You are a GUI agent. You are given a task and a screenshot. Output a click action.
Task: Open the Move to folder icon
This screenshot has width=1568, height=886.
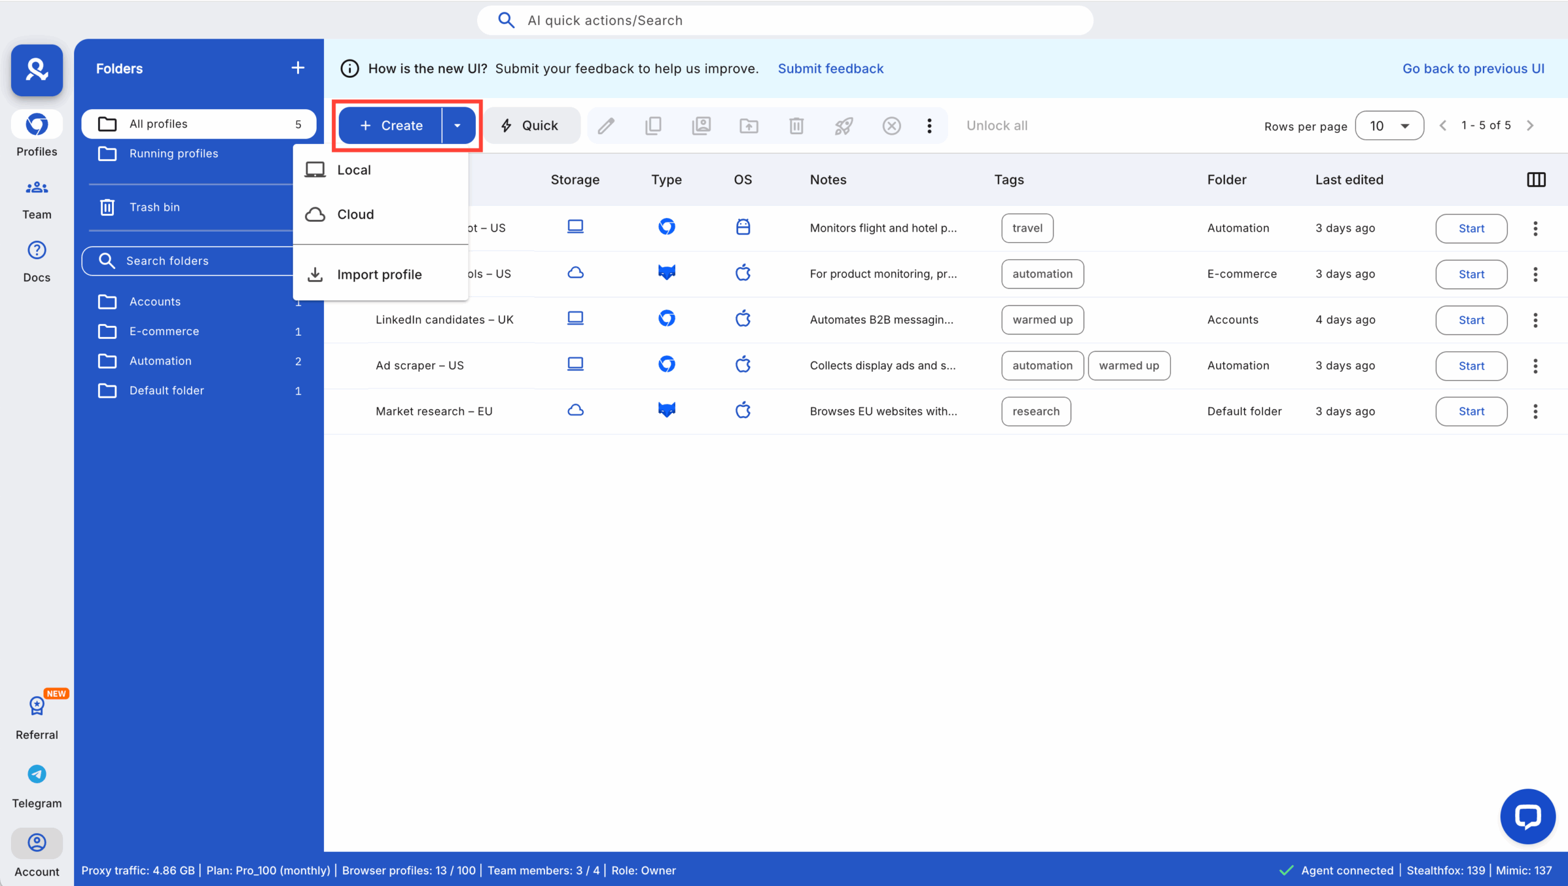748,126
